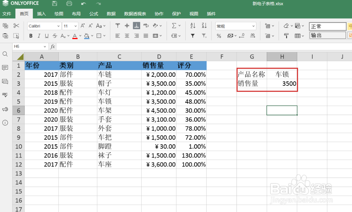Open the 插件 ribbon tab

[212, 14]
